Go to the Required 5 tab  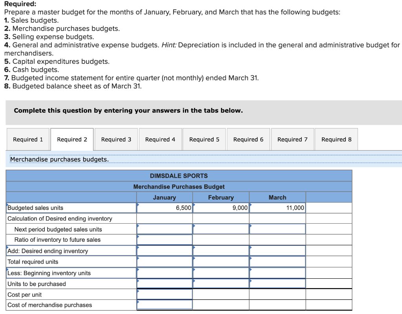[x=204, y=139]
